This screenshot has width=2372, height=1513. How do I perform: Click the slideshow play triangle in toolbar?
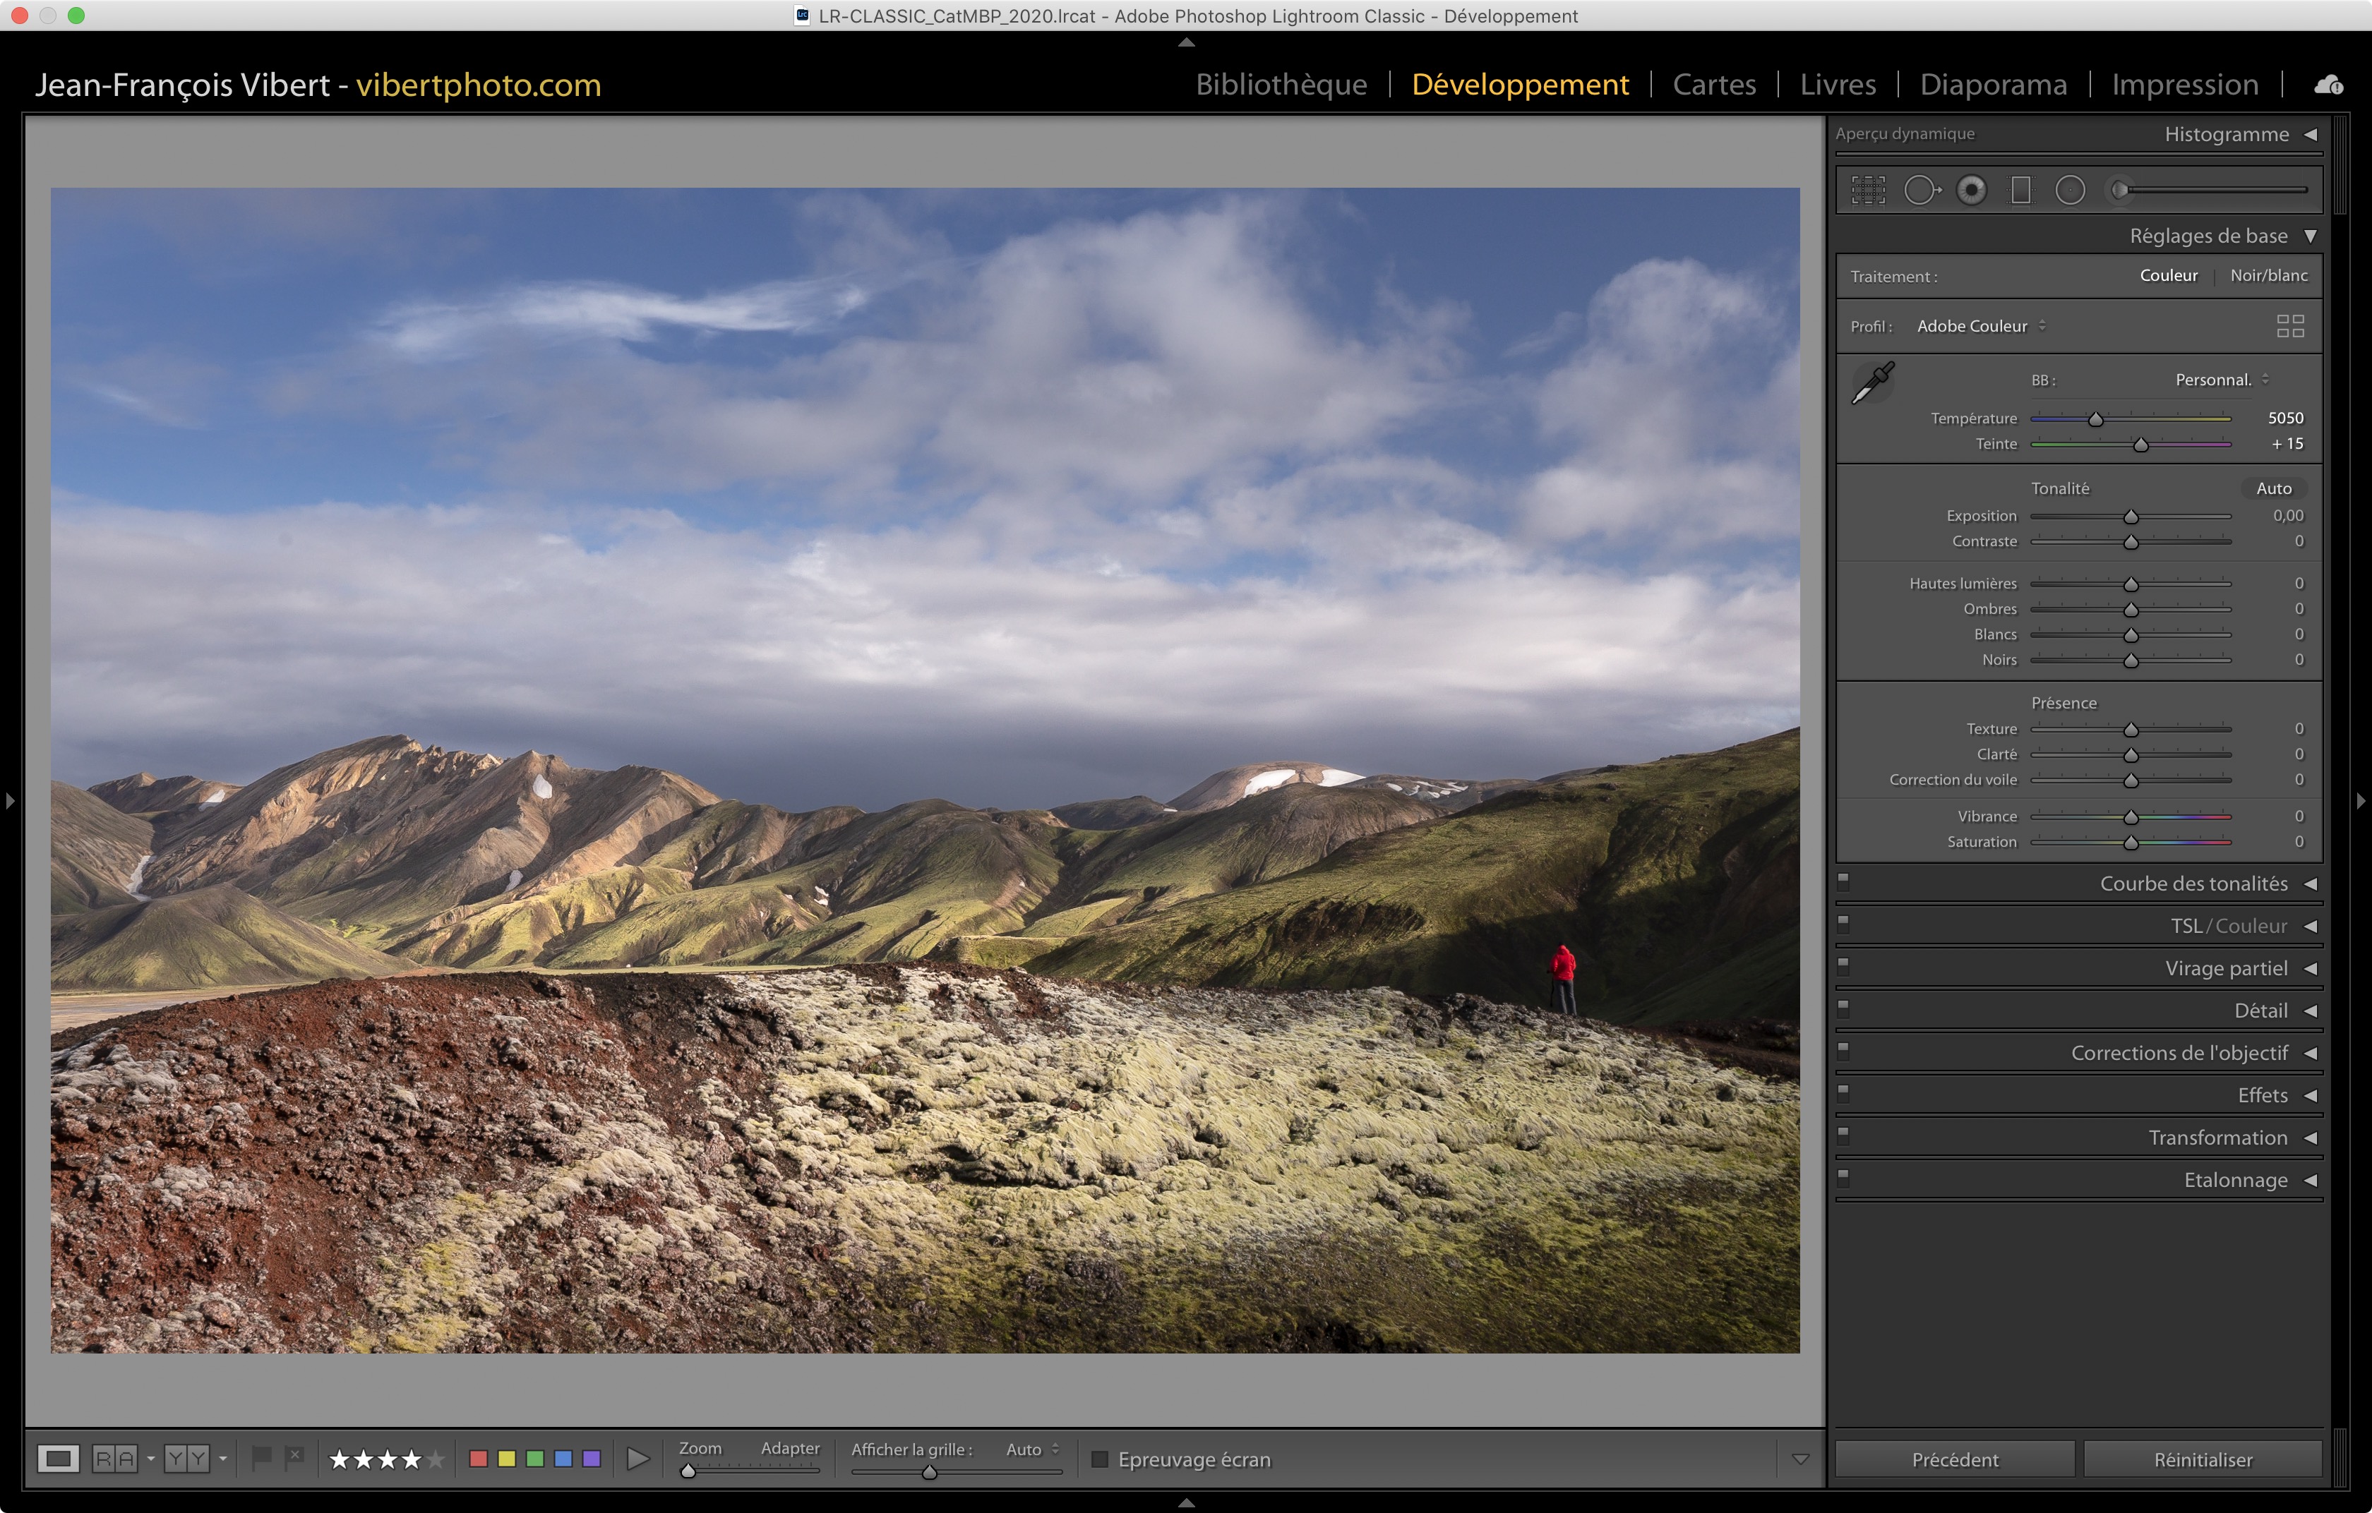pos(637,1459)
